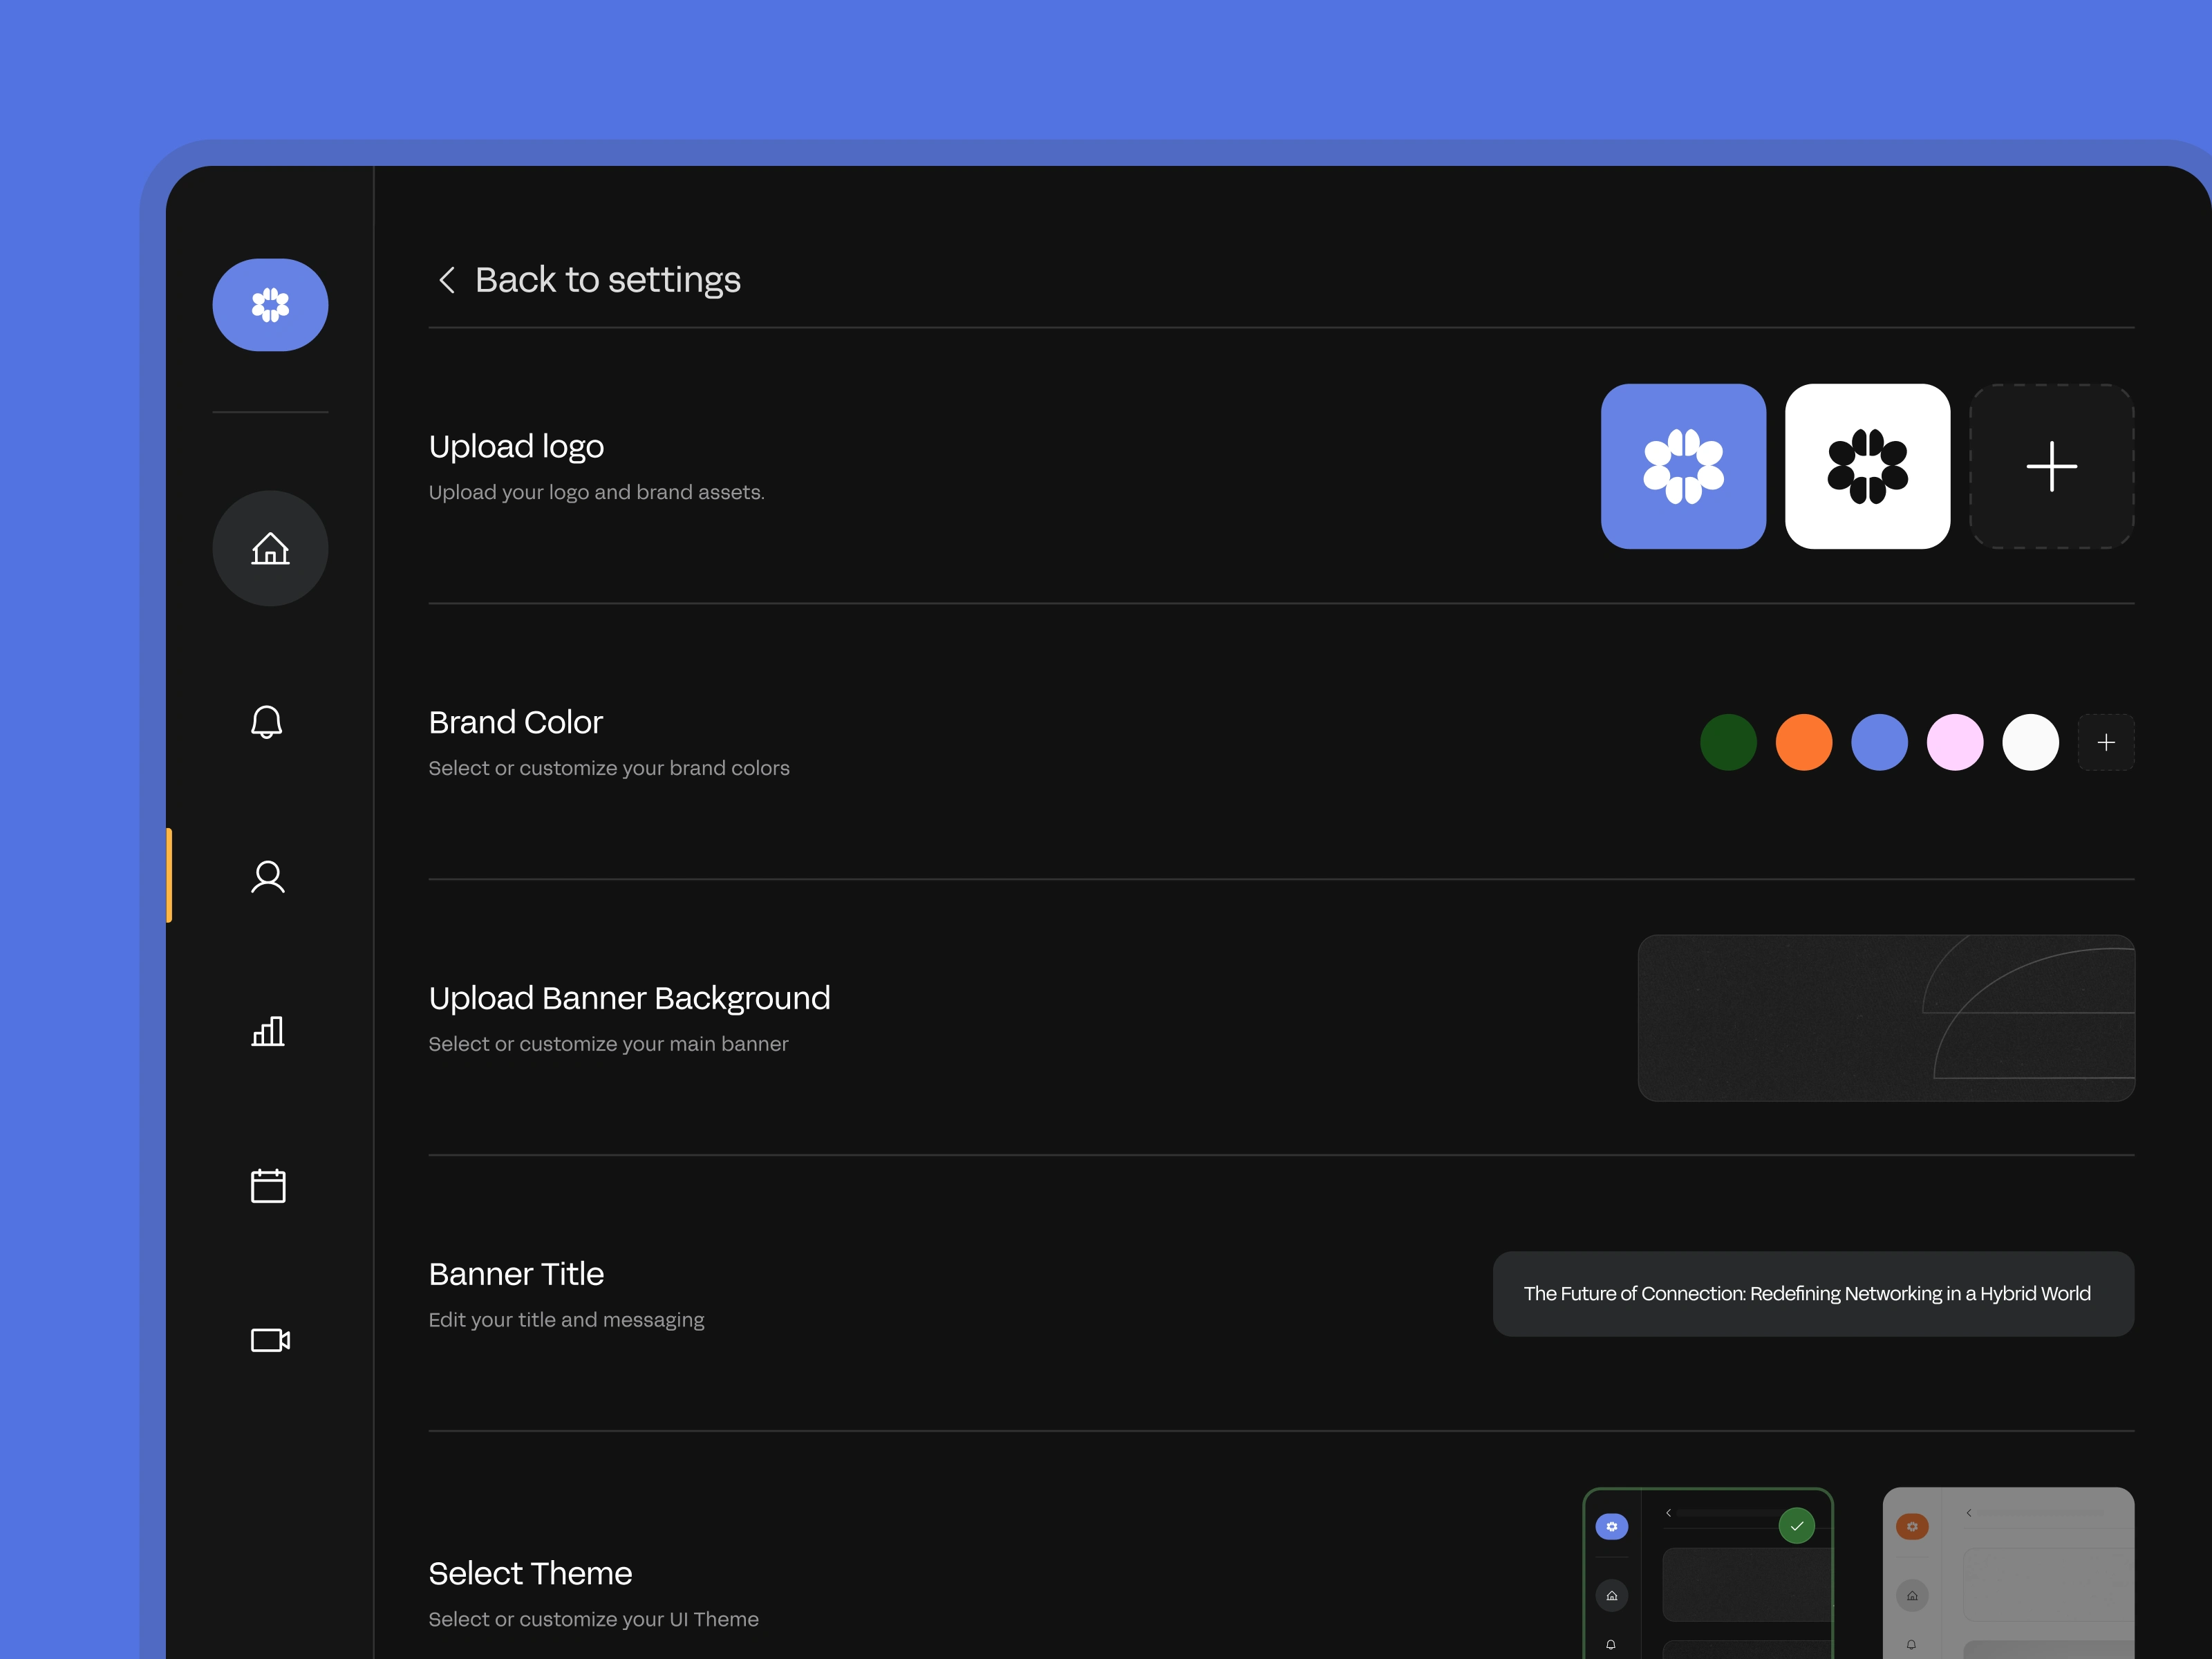Viewport: 2212px width, 1659px height.
Task: Open the Home section in sidebar
Action: (x=270, y=548)
